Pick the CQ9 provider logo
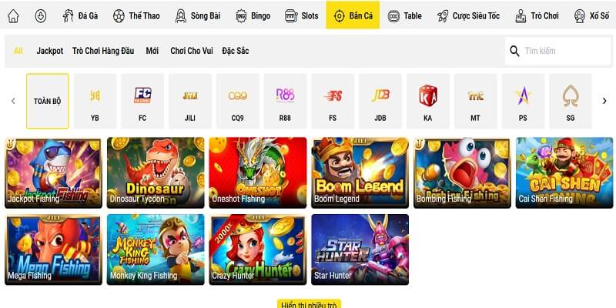The width and height of the screenshot is (616, 308). point(238,95)
